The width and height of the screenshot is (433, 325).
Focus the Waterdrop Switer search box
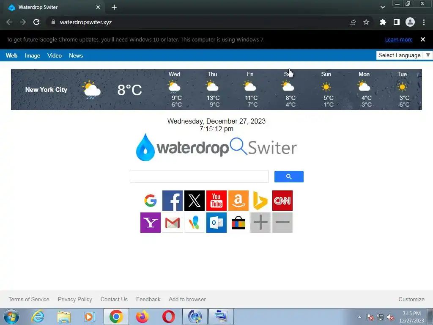click(199, 176)
